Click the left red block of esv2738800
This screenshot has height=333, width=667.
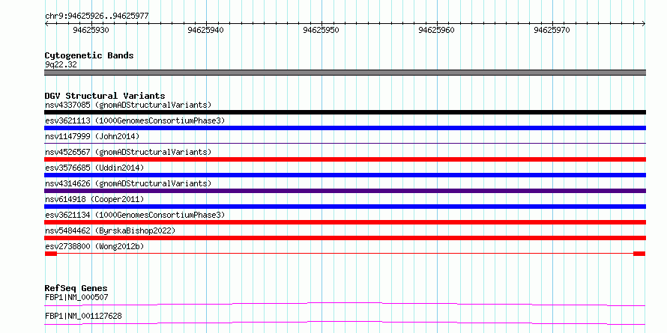pos(51,254)
